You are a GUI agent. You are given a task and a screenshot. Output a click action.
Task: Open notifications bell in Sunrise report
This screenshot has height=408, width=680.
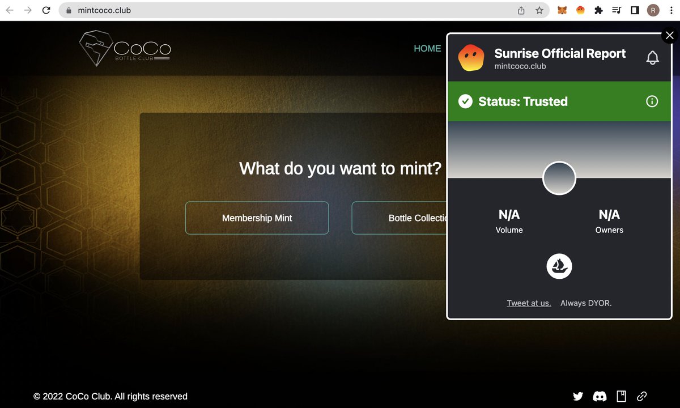coord(653,58)
